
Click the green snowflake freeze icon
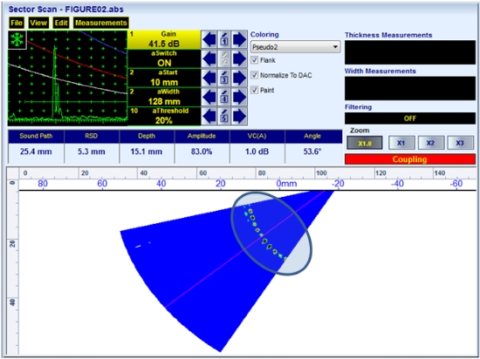17,40
